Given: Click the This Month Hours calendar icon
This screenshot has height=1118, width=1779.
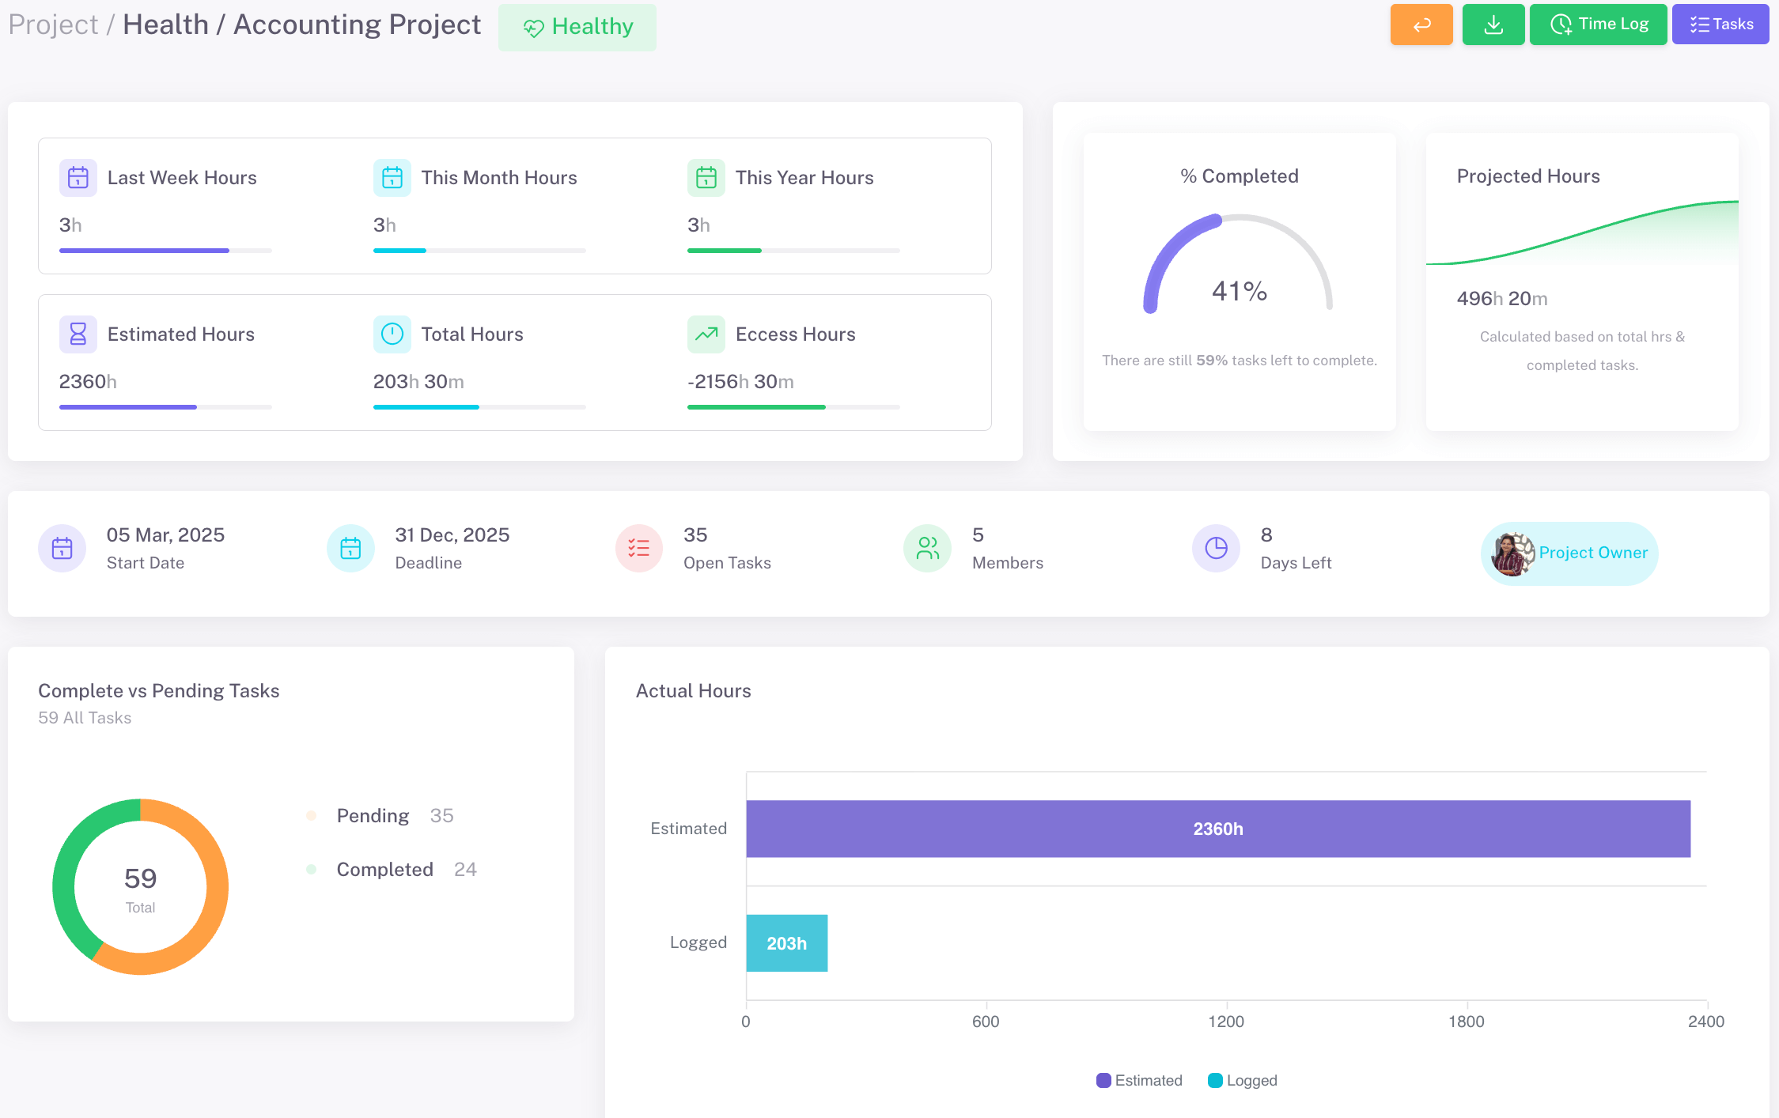Looking at the screenshot, I should [392, 178].
